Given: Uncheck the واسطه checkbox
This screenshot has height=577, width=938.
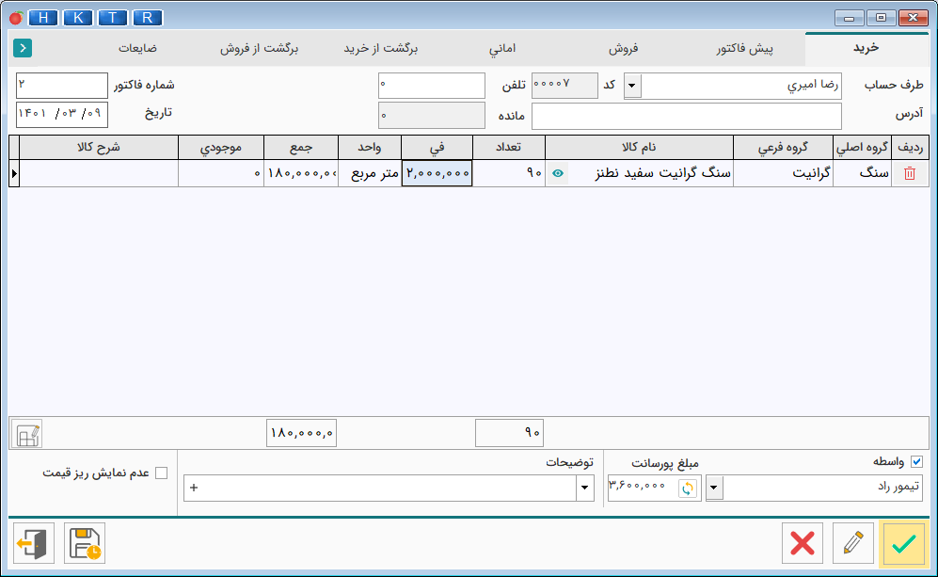Looking at the screenshot, I should 917,462.
